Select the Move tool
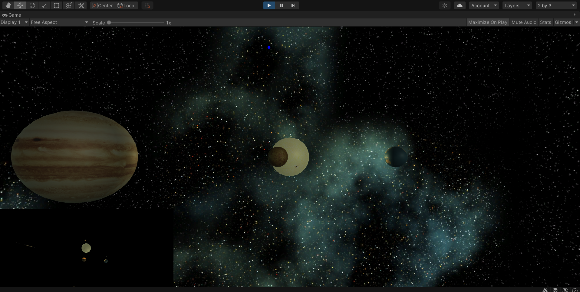580x292 pixels. 20,5
